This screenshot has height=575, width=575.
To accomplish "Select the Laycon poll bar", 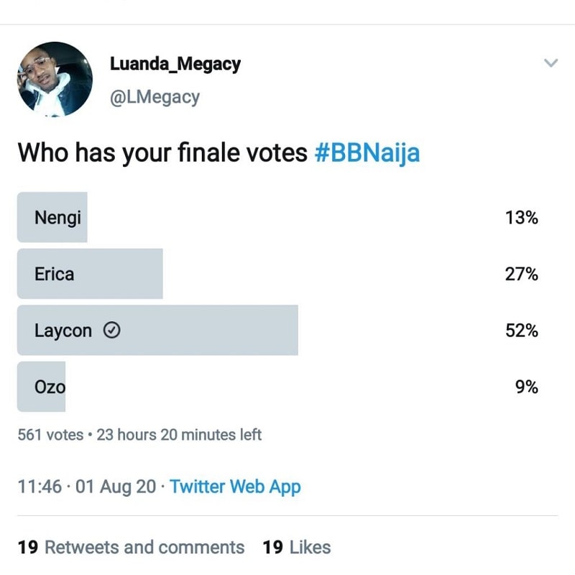I will [157, 330].
